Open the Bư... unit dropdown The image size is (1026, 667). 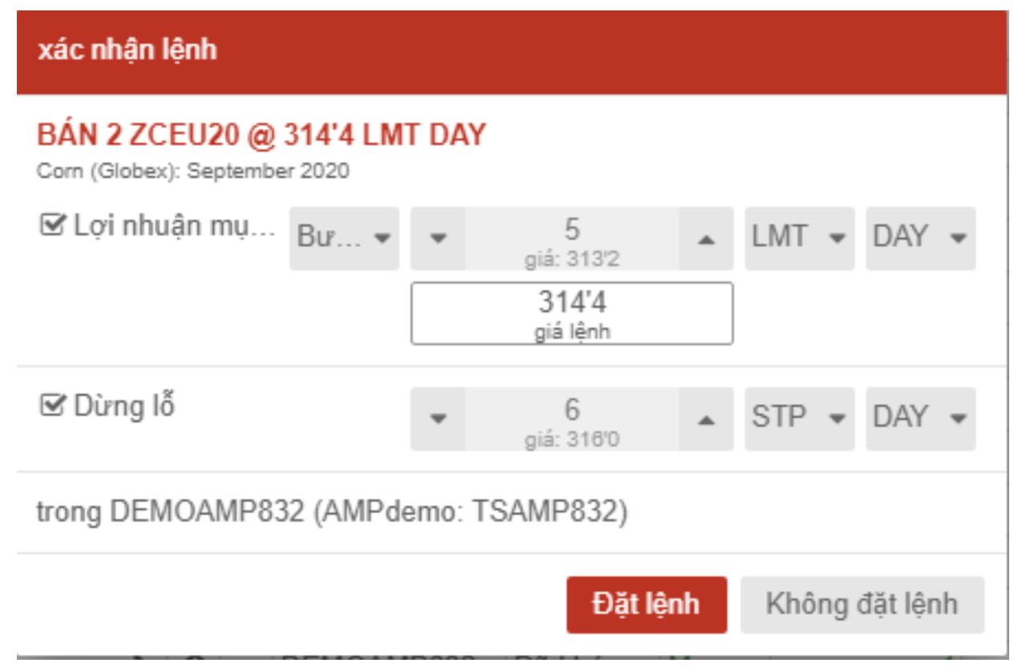(x=344, y=238)
